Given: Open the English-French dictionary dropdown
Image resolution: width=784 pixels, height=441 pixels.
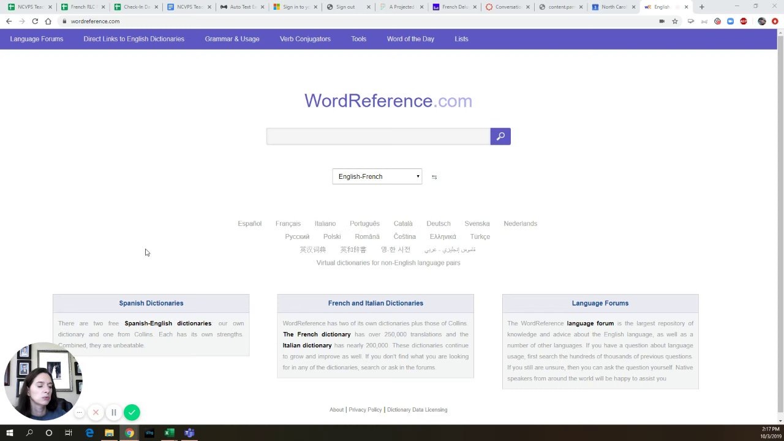Looking at the screenshot, I should pyautogui.click(x=377, y=176).
